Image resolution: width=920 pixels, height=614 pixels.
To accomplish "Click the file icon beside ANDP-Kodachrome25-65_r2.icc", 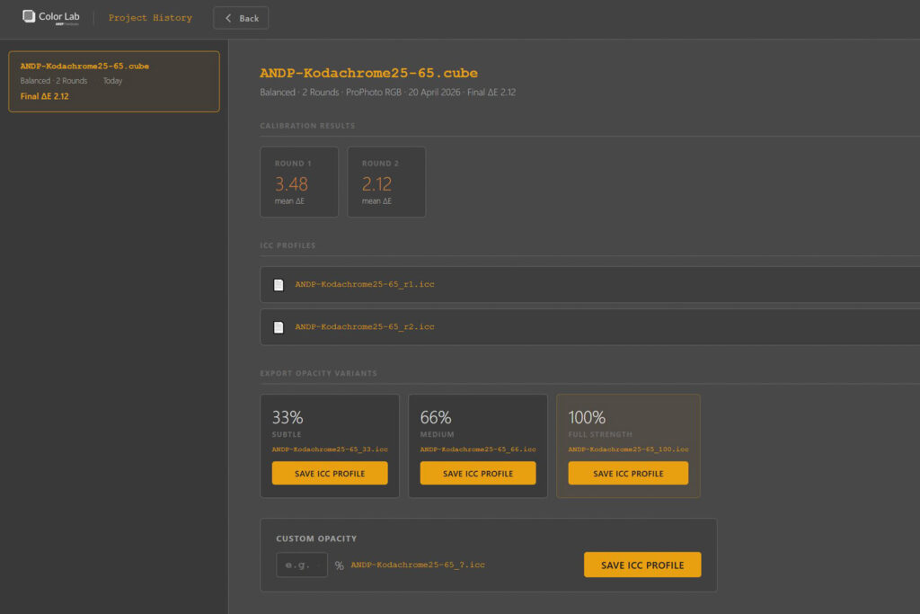I will [279, 327].
